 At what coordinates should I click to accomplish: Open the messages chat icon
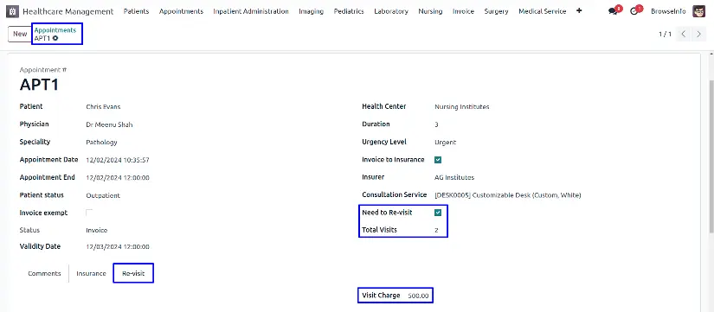pos(613,11)
